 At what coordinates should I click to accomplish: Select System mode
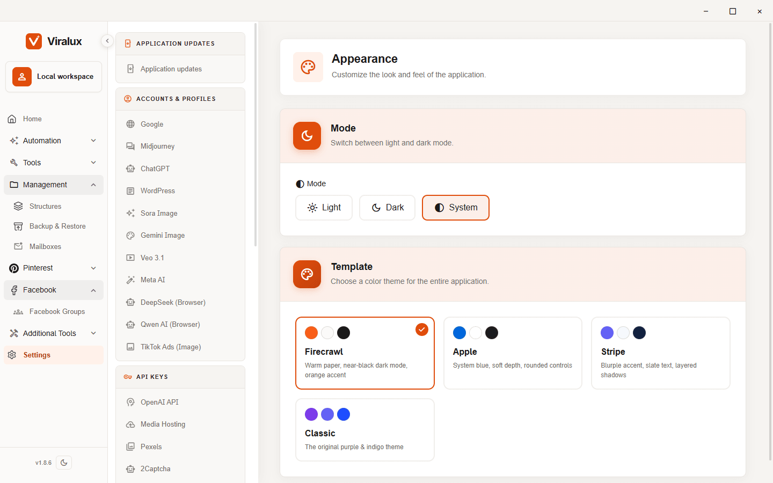(x=456, y=208)
